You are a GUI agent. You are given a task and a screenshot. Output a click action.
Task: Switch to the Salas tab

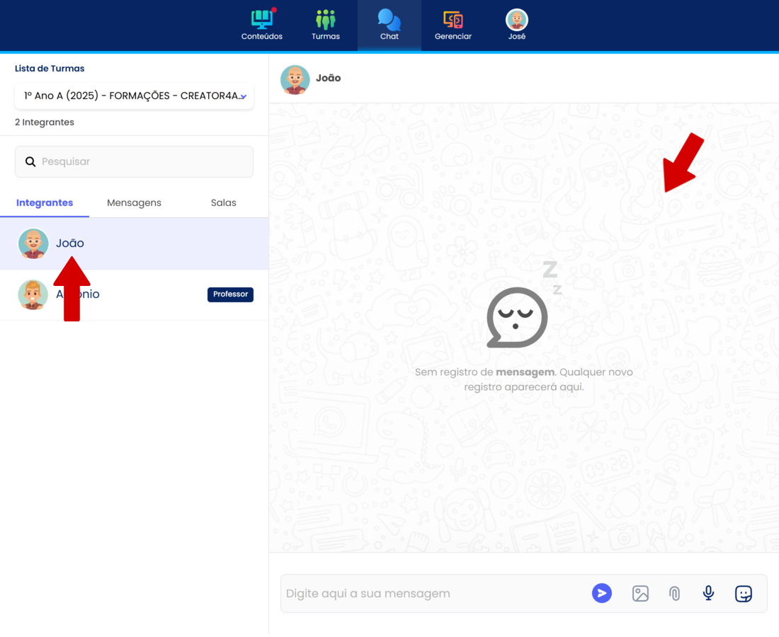click(223, 202)
